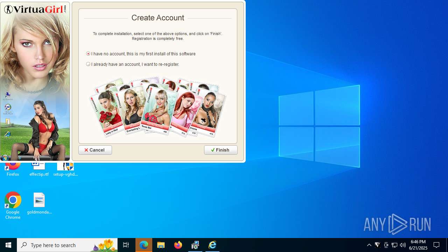Launch Google Chrome desktop shortcut
Screen dimensions: 448x252
13,206
